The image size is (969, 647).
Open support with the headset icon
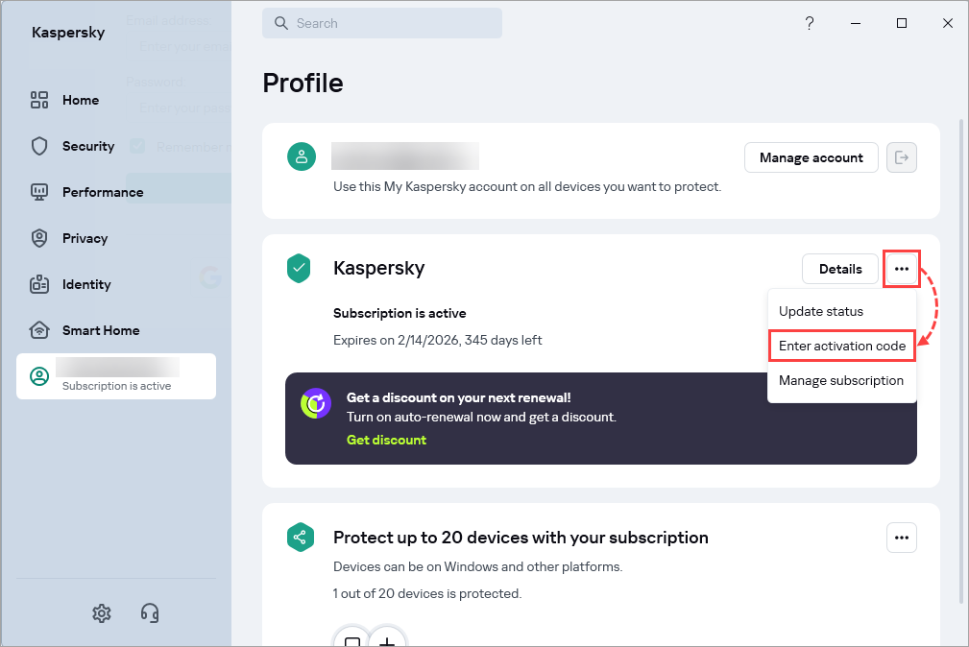(149, 612)
